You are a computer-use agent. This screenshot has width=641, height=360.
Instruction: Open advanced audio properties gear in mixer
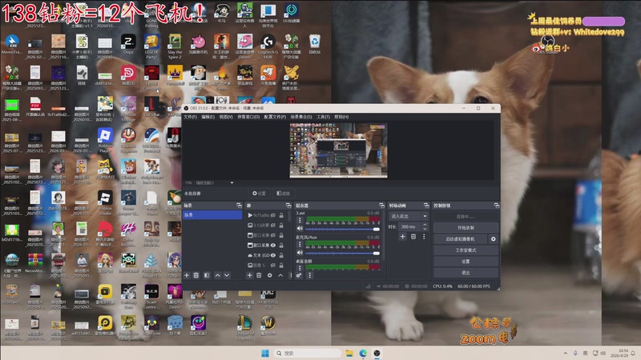click(x=299, y=275)
